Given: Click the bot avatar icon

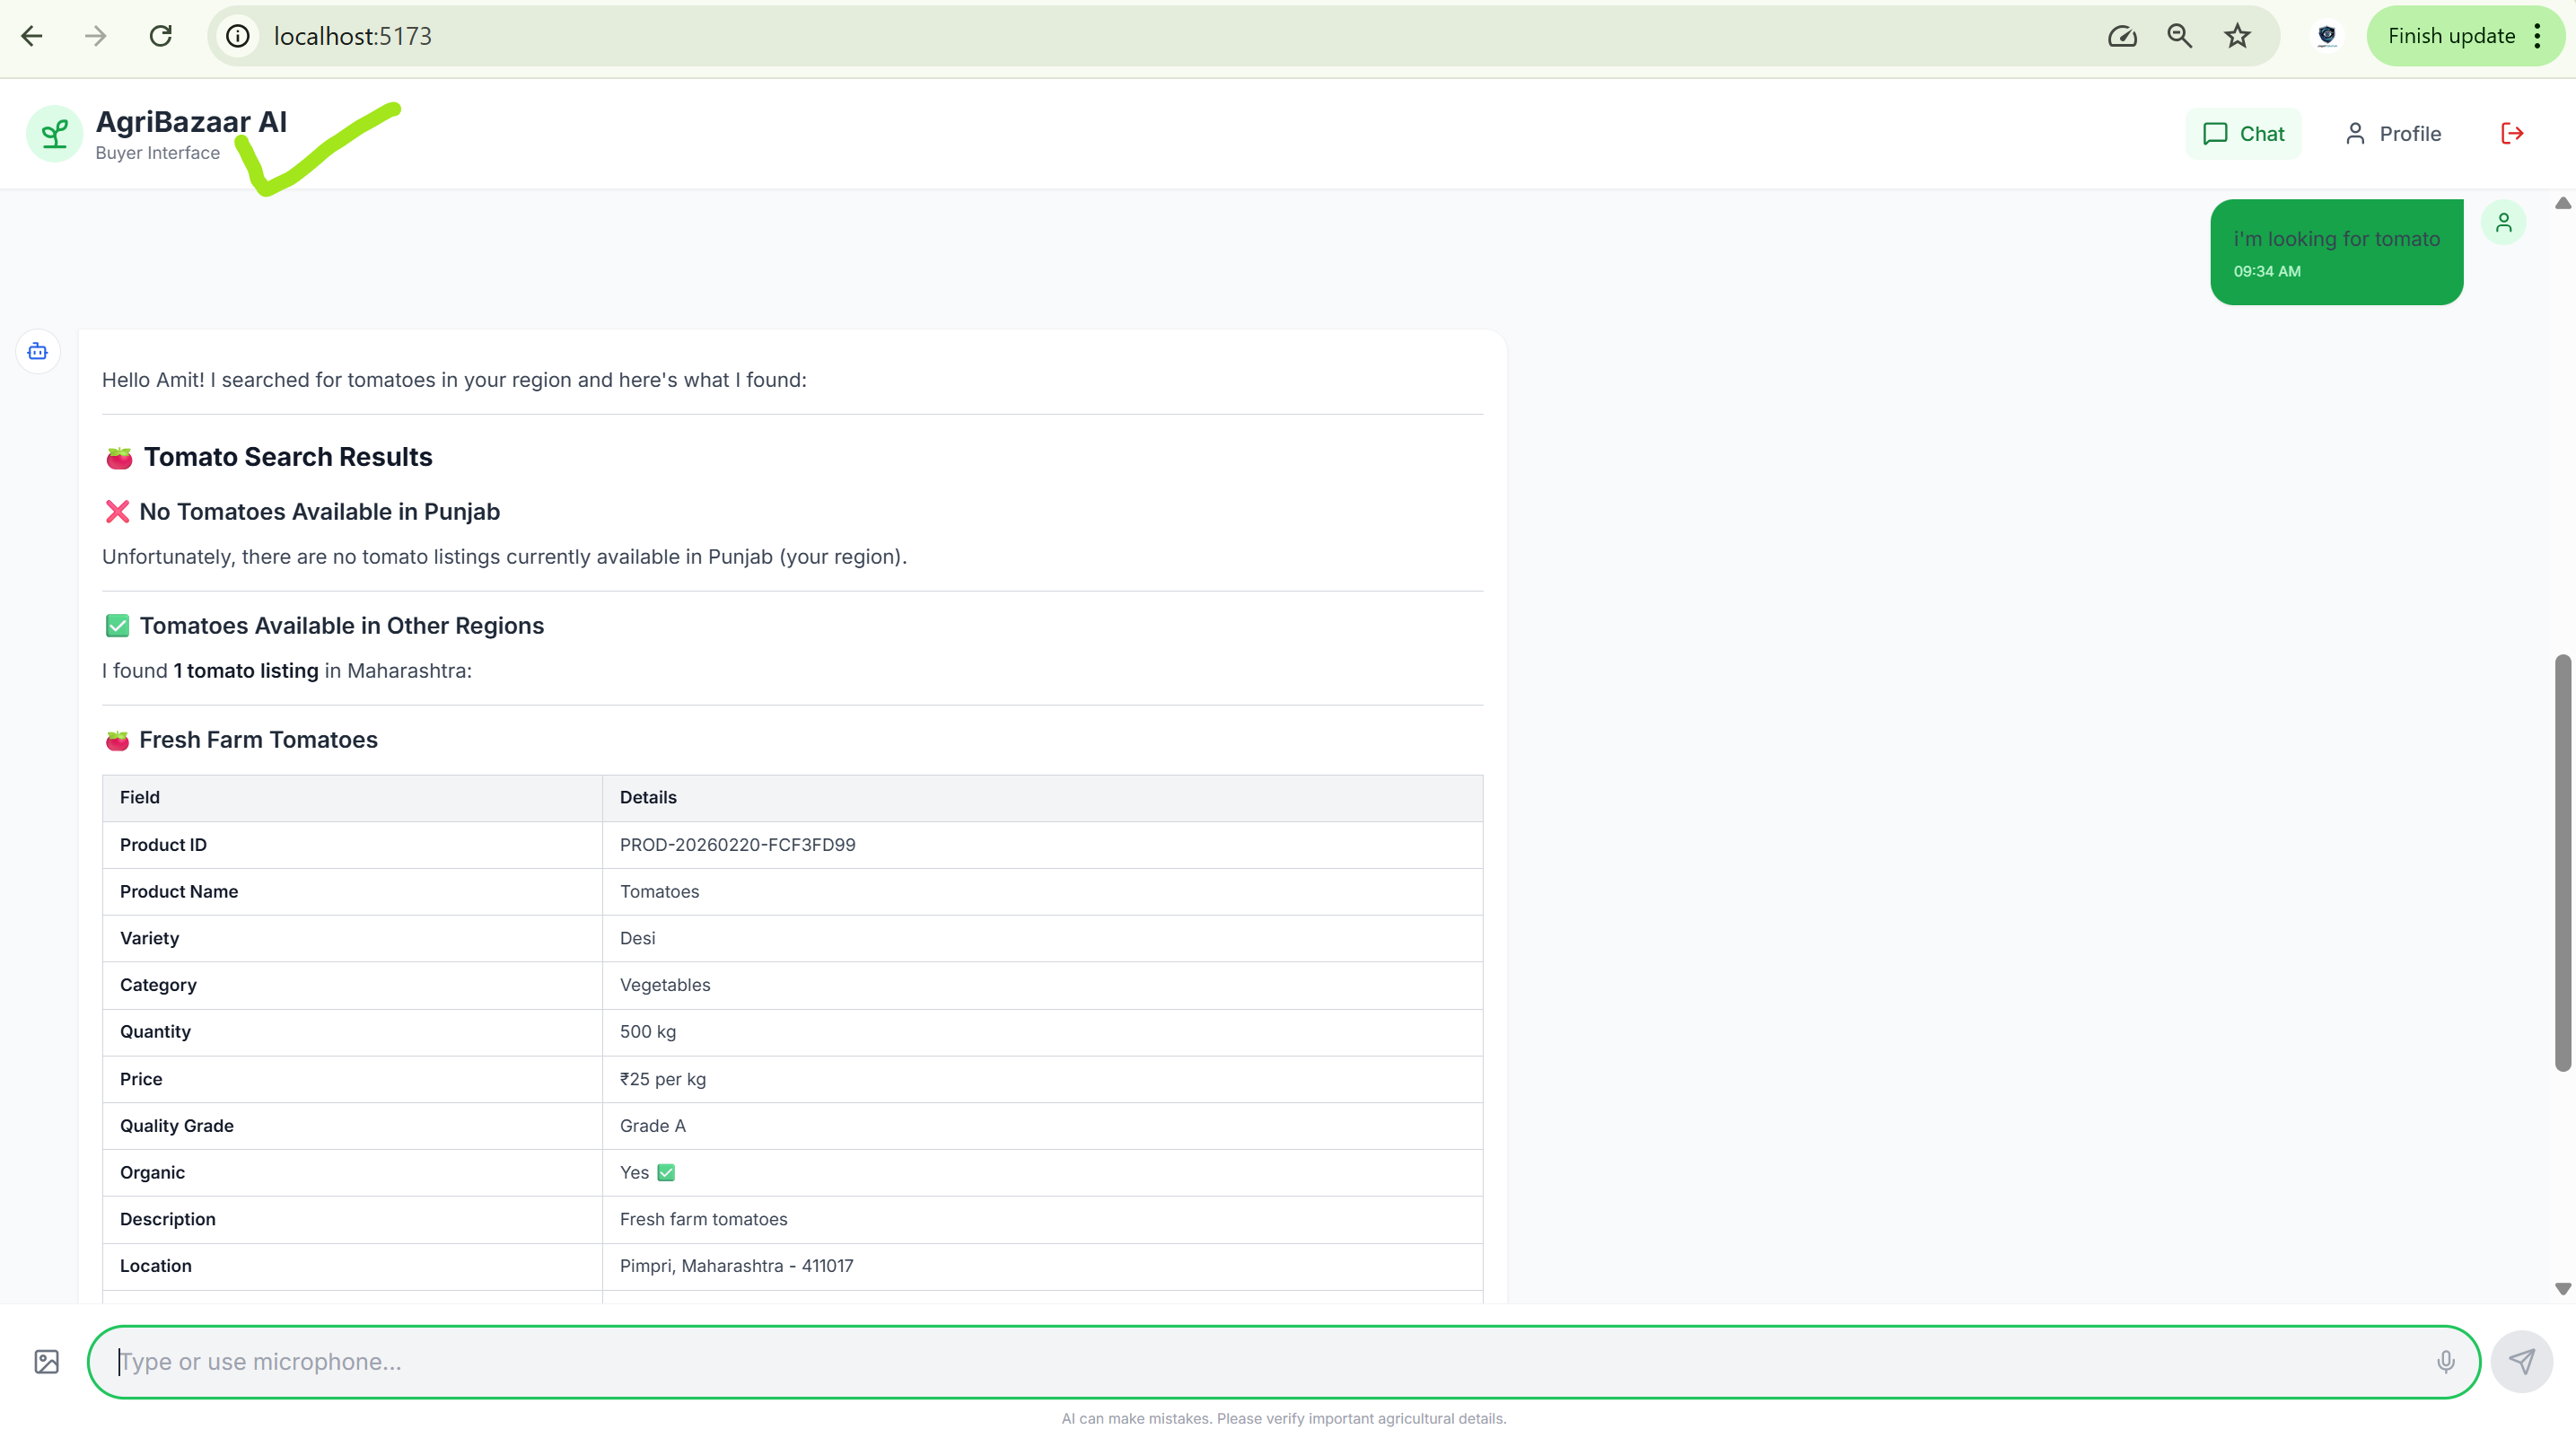Looking at the screenshot, I should click(38, 351).
